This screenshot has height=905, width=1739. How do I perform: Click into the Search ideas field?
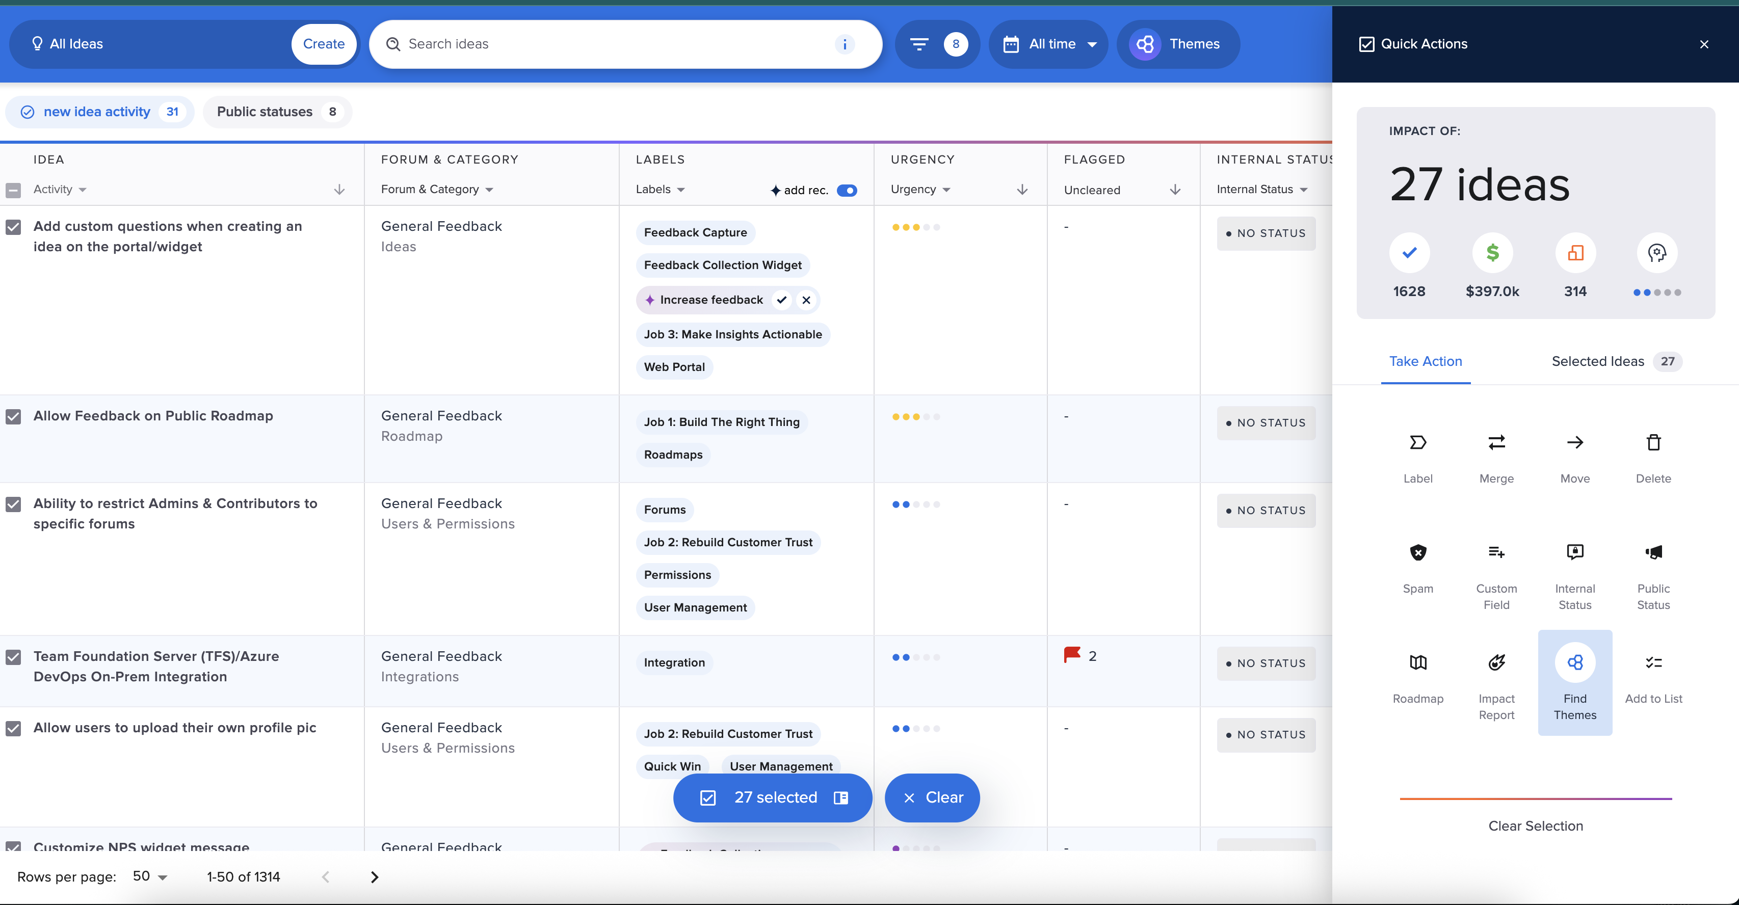click(608, 44)
